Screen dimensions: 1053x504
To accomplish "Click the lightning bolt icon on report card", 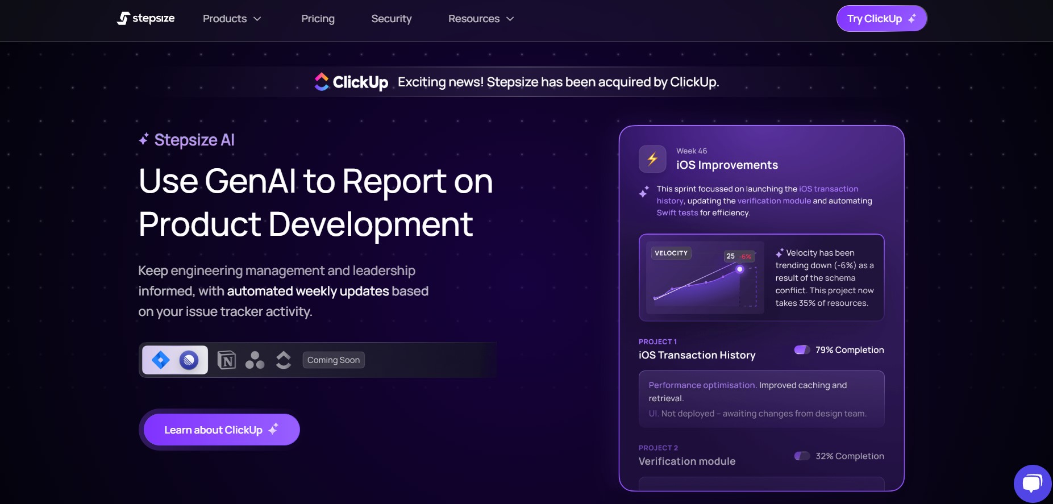I will [652, 159].
